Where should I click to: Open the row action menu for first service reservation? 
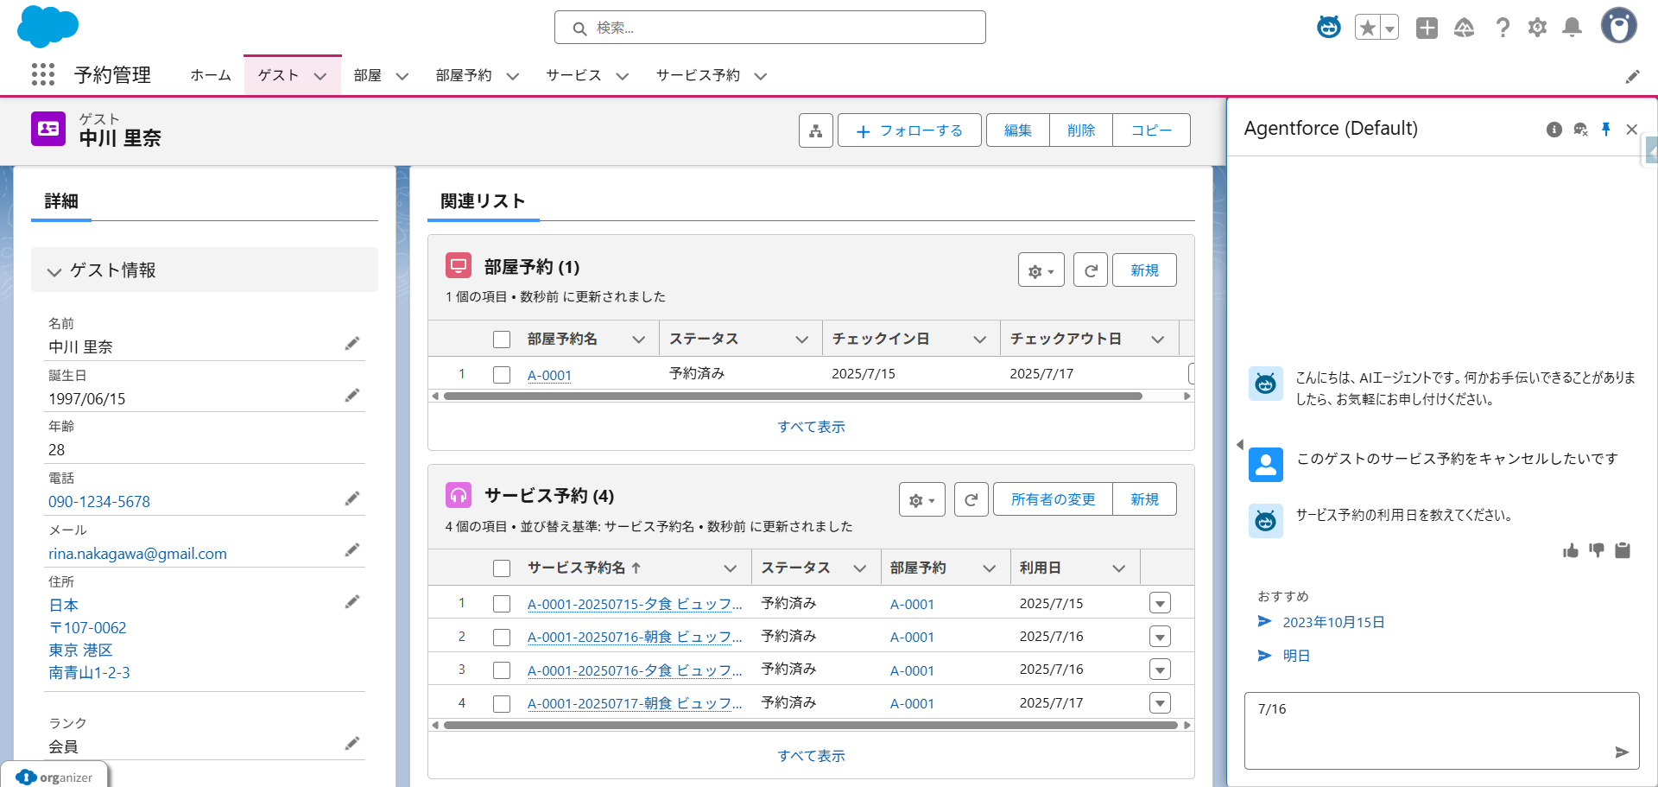coord(1160,602)
